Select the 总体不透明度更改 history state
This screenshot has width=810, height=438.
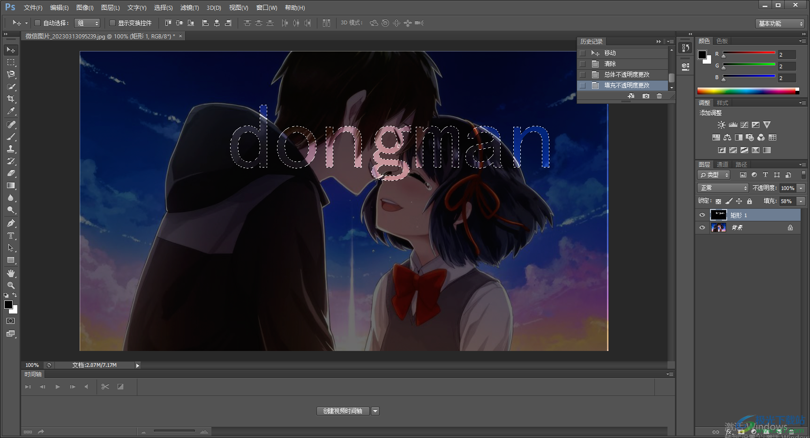pos(627,75)
